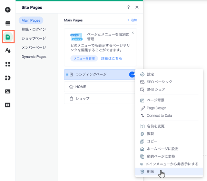Viewport: 207px width, 181px height.
Task: Click the duplicate icon beside 複製
Action: [142, 134]
